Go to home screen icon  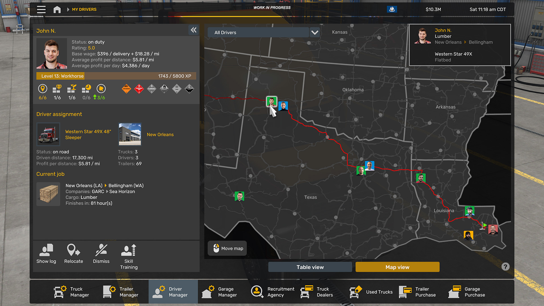pyautogui.click(x=57, y=10)
